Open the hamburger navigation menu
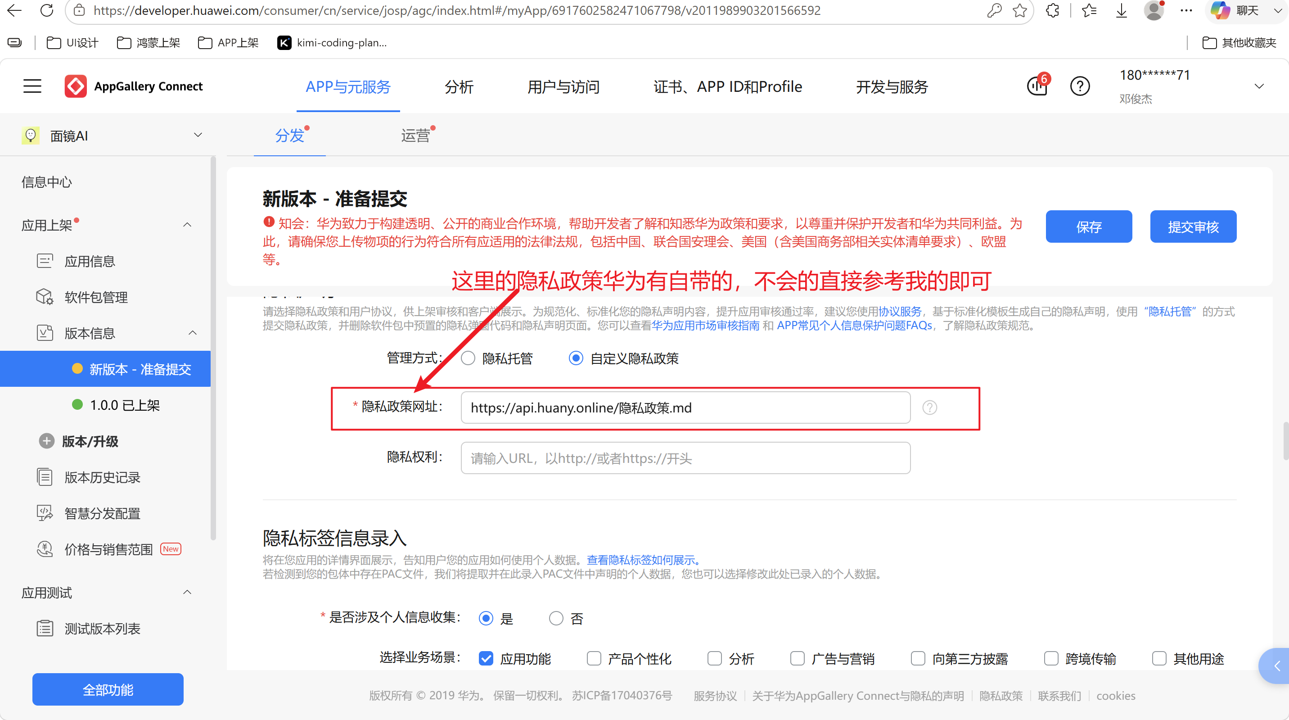 [32, 86]
